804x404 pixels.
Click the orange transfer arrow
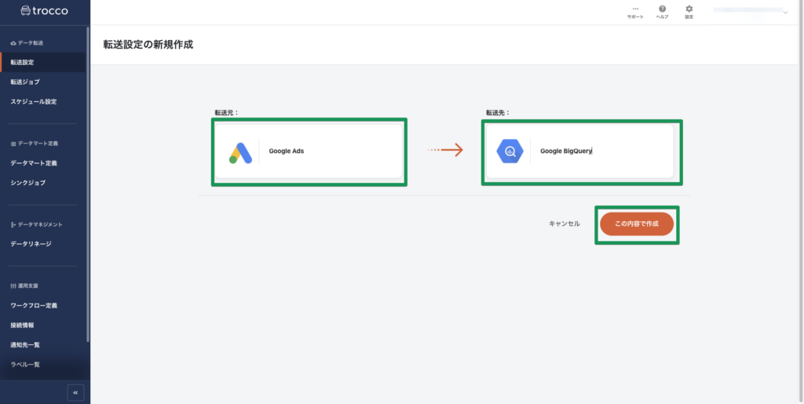(x=444, y=151)
